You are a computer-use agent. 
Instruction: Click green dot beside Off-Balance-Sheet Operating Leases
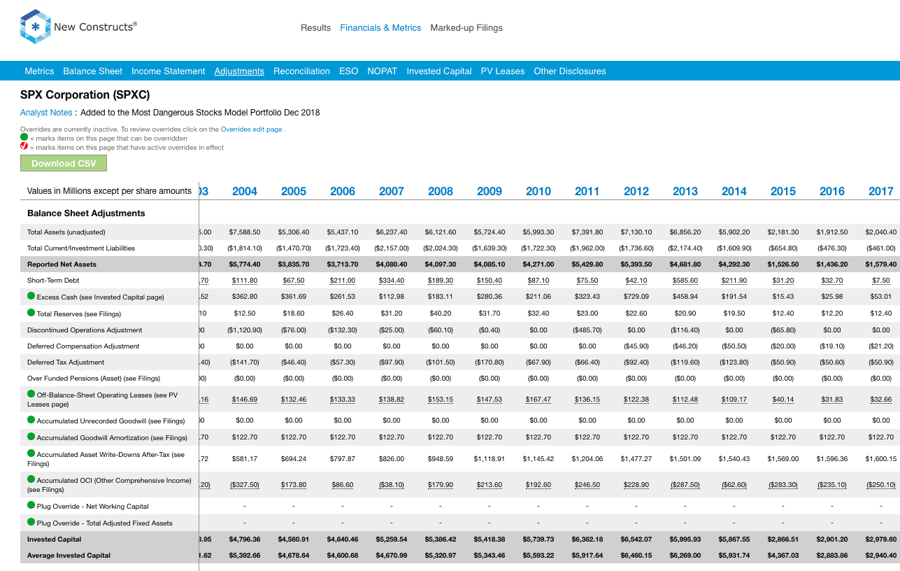(31, 394)
